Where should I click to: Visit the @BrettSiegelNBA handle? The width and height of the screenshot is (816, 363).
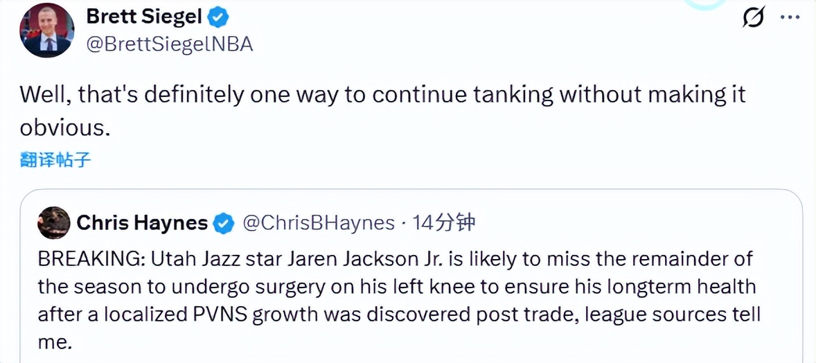[169, 44]
